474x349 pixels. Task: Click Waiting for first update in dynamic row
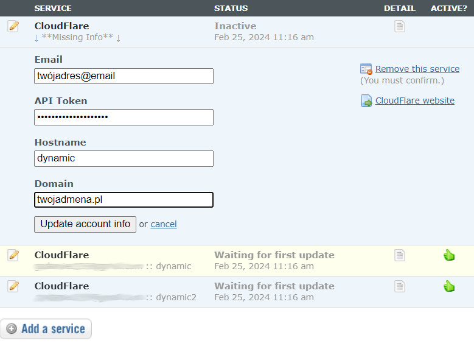tap(274, 255)
